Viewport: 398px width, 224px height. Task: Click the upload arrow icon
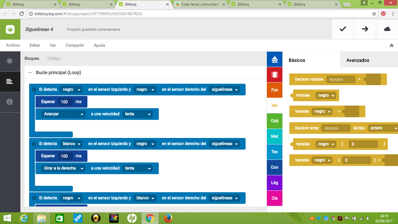tap(365, 29)
